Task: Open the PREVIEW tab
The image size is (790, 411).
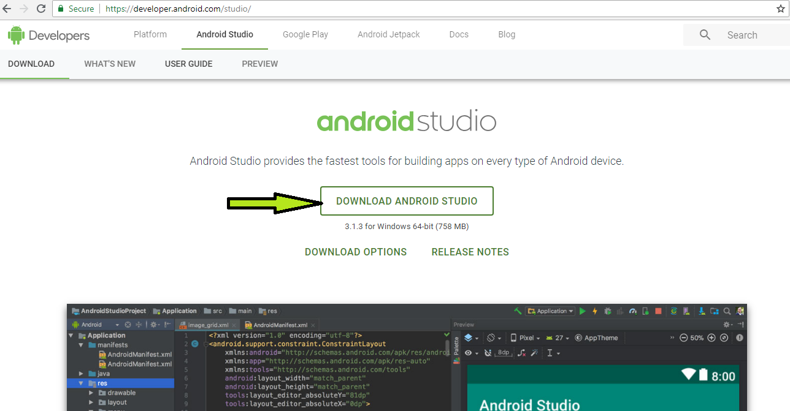Action: pos(260,64)
